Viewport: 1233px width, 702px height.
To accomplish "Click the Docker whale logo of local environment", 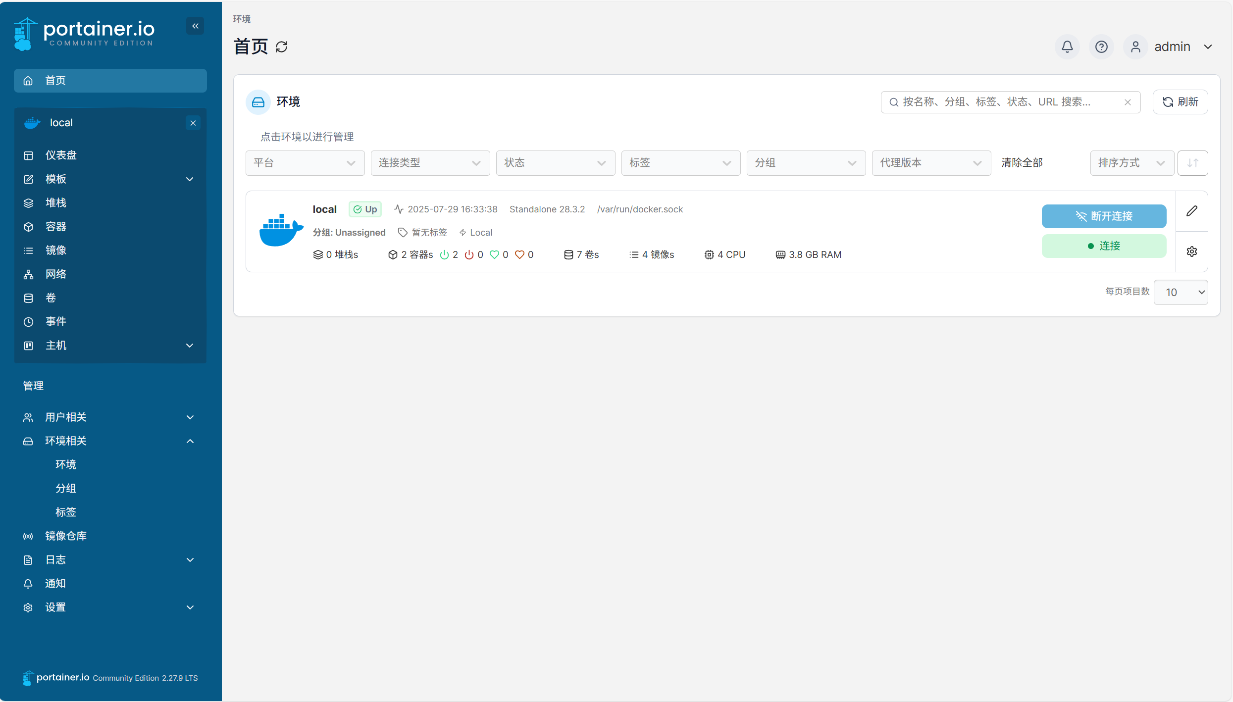I will (281, 230).
